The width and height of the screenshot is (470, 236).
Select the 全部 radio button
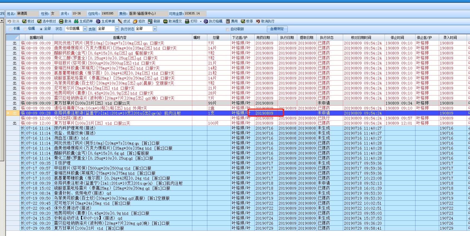point(41,29)
